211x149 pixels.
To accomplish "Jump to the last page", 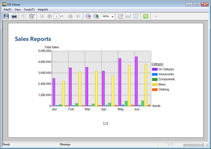I will [78, 16].
